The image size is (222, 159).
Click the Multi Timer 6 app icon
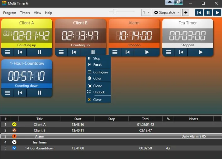(x=4, y=3)
